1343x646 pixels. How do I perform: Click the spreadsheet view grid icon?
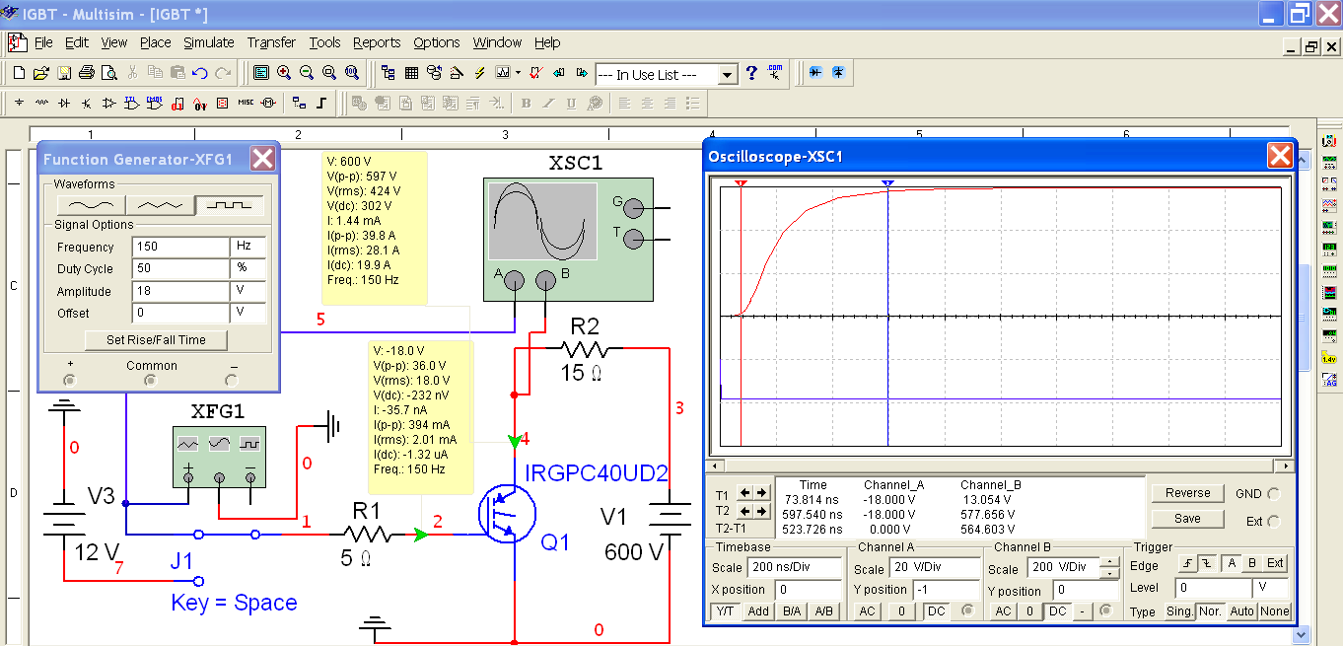[411, 73]
